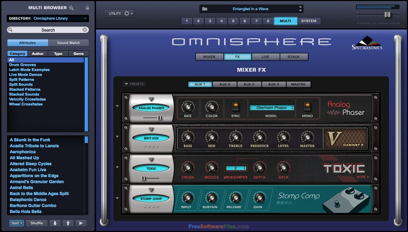
Task: Collapse the Toxic rack unit left arrow
Action: pos(117,167)
